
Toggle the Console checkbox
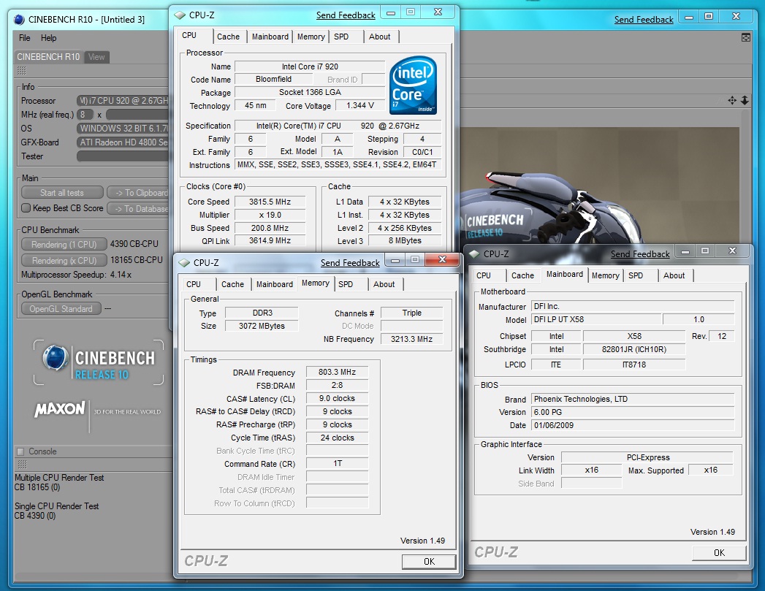point(20,451)
